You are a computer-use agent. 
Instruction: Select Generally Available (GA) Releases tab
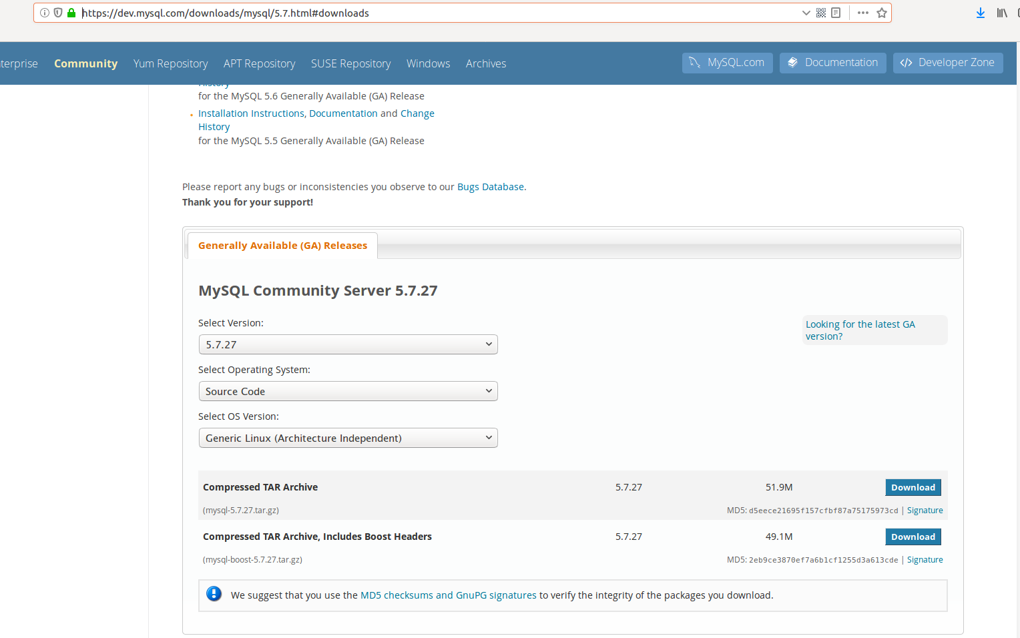pyautogui.click(x=282, y=246)
